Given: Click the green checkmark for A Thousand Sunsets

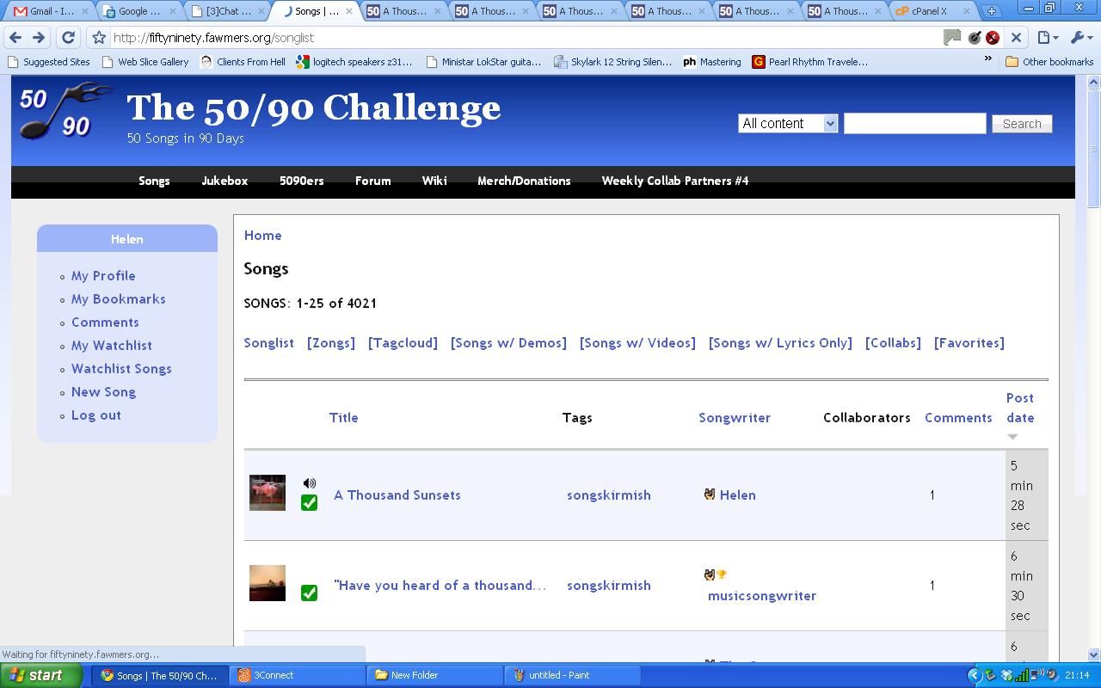Looking at the screenshot, I should tap(309, 503).
